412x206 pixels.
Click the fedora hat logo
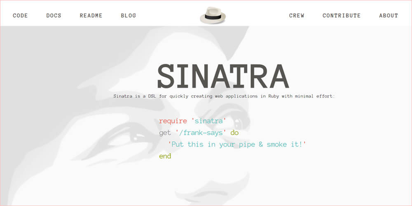tap(213, 16)
